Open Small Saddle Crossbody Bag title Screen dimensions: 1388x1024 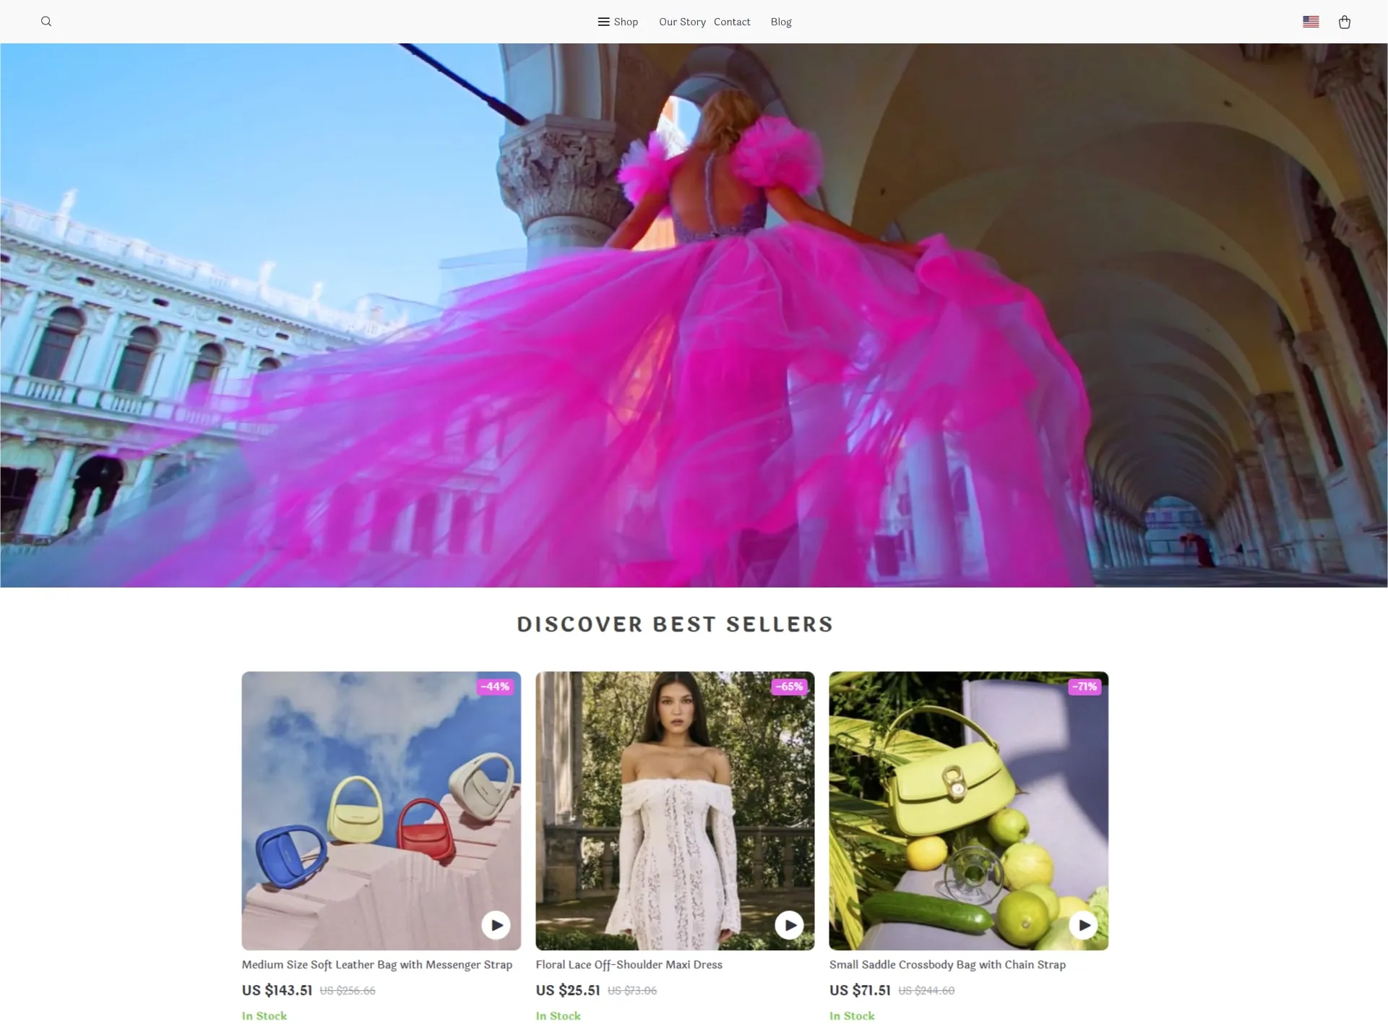tap(947, 965)
